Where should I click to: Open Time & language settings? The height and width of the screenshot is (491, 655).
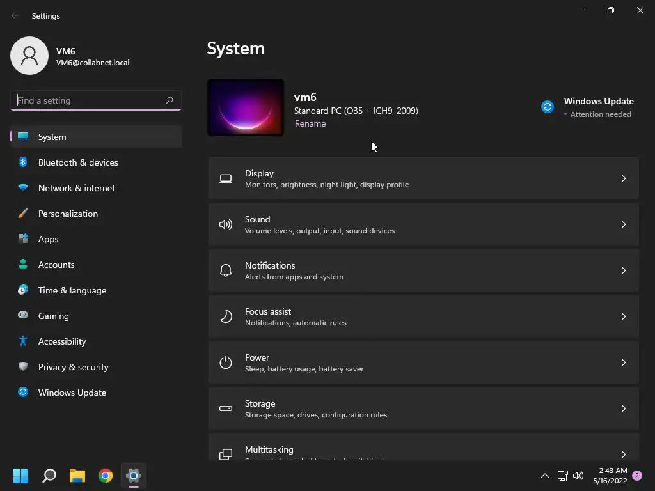(72, 290)
